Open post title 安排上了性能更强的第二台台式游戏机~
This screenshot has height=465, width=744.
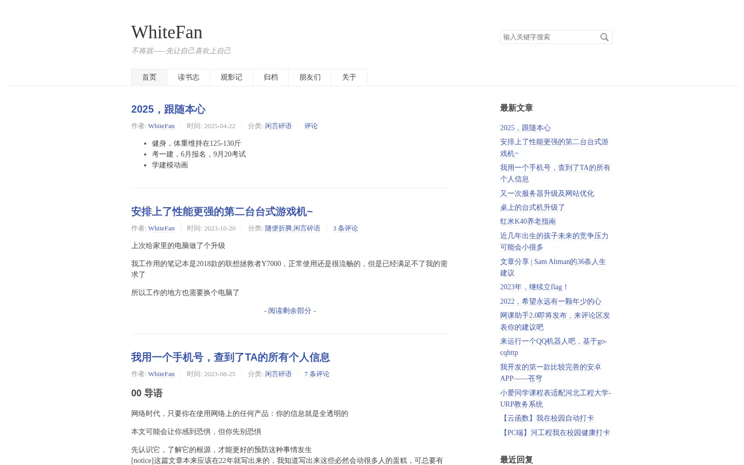point(222,211)
